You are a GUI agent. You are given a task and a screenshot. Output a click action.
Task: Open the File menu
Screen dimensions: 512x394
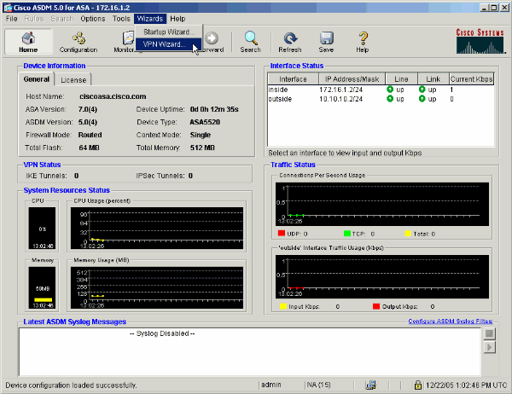(x=12, y=18)
